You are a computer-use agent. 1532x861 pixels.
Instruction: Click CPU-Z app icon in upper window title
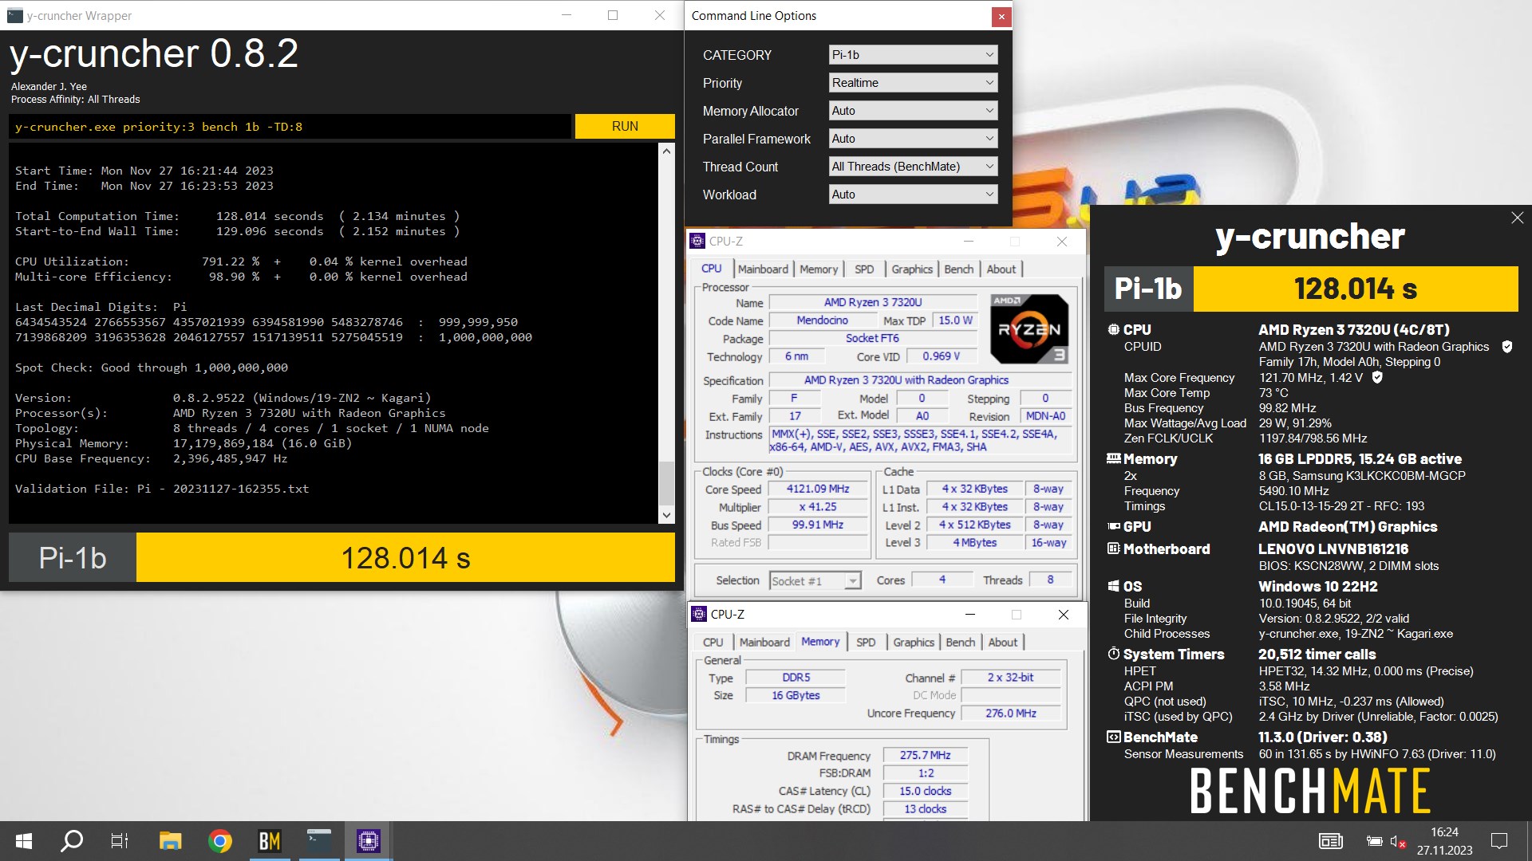pos(697,241)
